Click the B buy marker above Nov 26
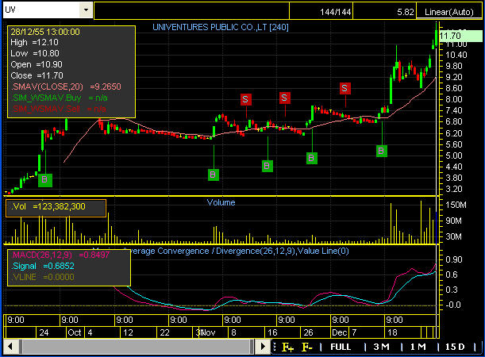 311,158
